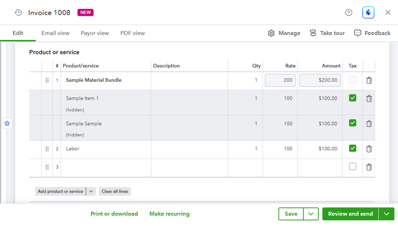The image size is (398, 226).
Task: Click Print or download link
Action: pyautogui.click(x=114, y=214)
